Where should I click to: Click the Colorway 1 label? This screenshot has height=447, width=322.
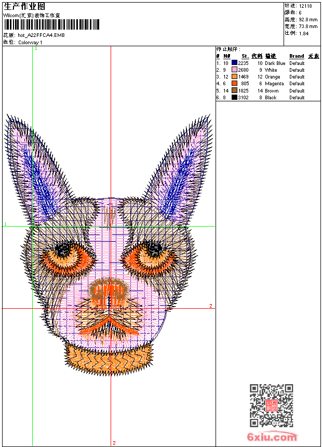point(31,42)
